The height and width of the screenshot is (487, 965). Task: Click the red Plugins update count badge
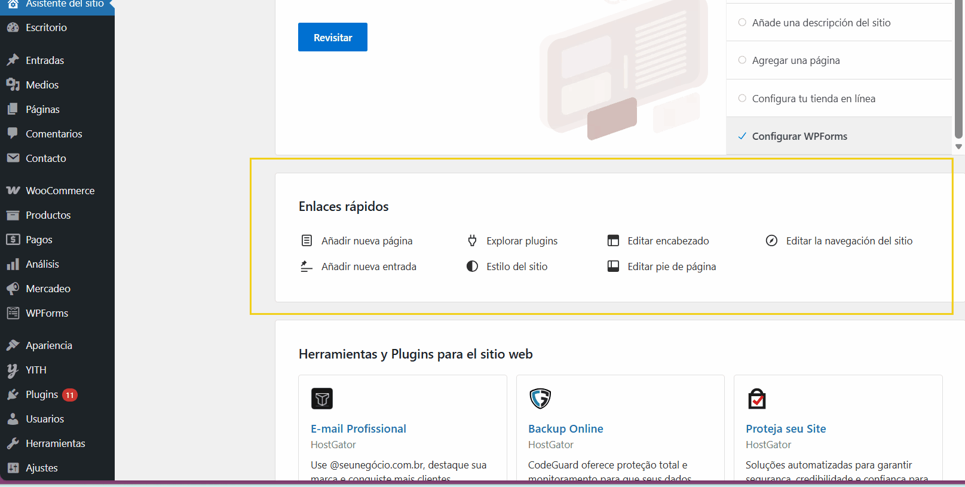pos(70,395)
